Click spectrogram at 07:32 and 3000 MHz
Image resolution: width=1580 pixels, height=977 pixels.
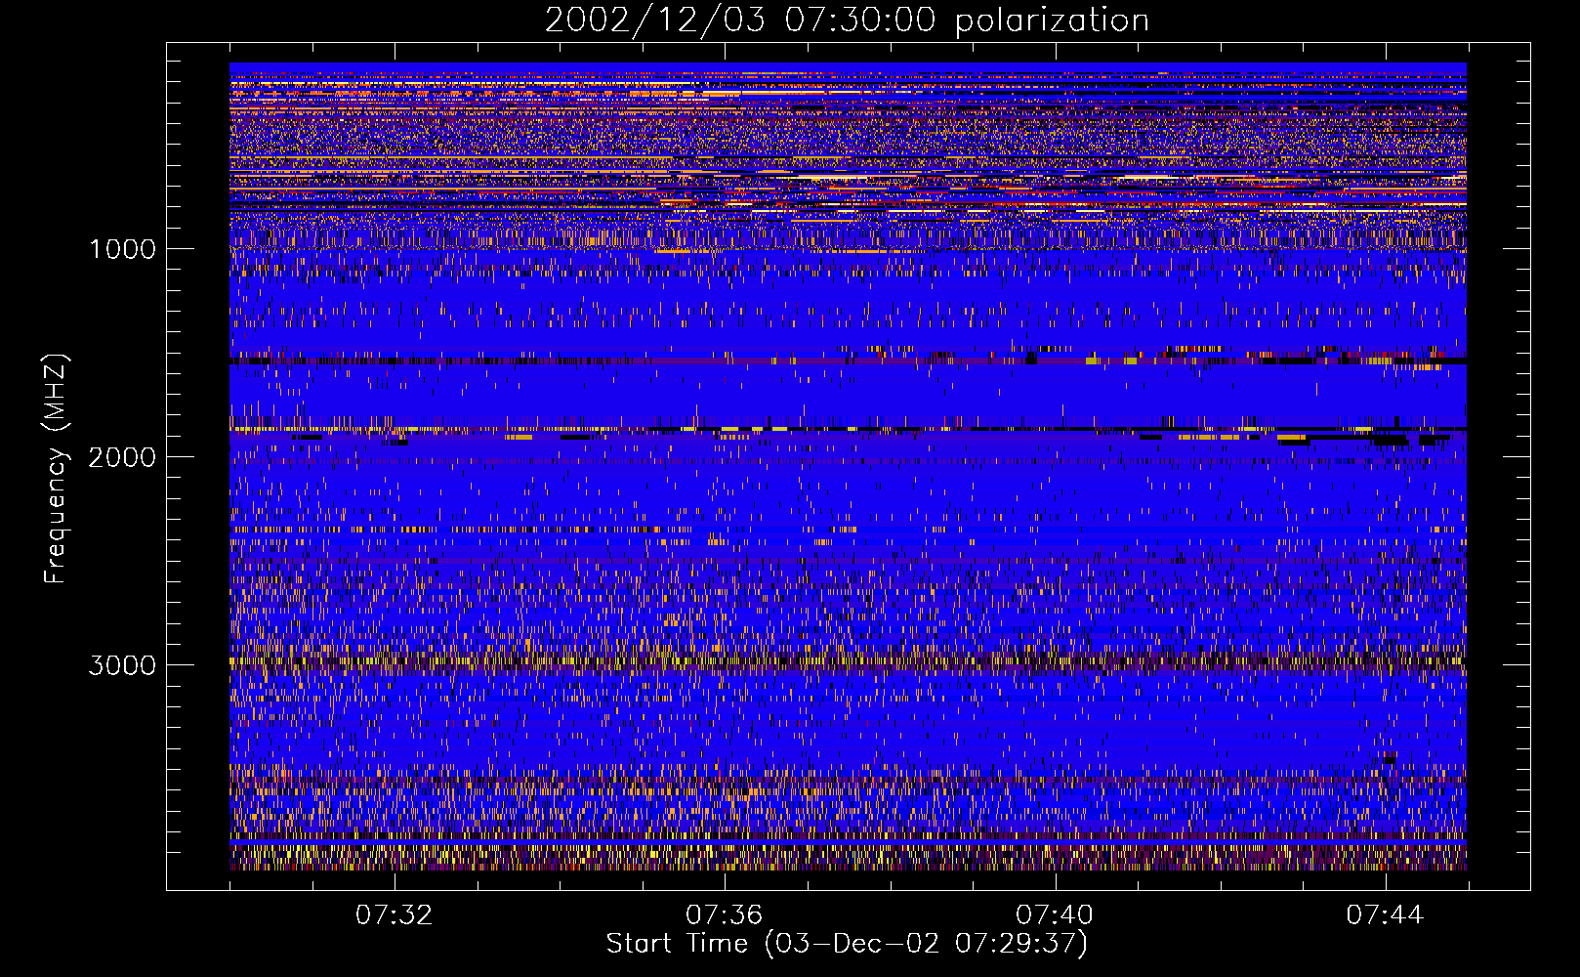[395, 664]
